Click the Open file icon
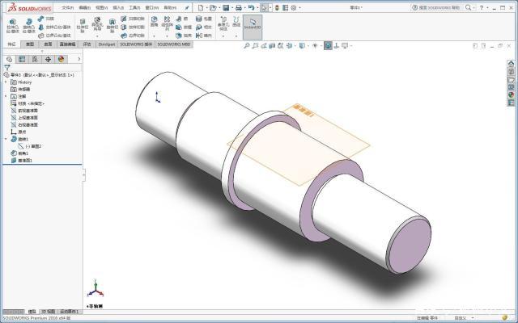Viewport: 518px width, 323px height. (x=213, y=7)
